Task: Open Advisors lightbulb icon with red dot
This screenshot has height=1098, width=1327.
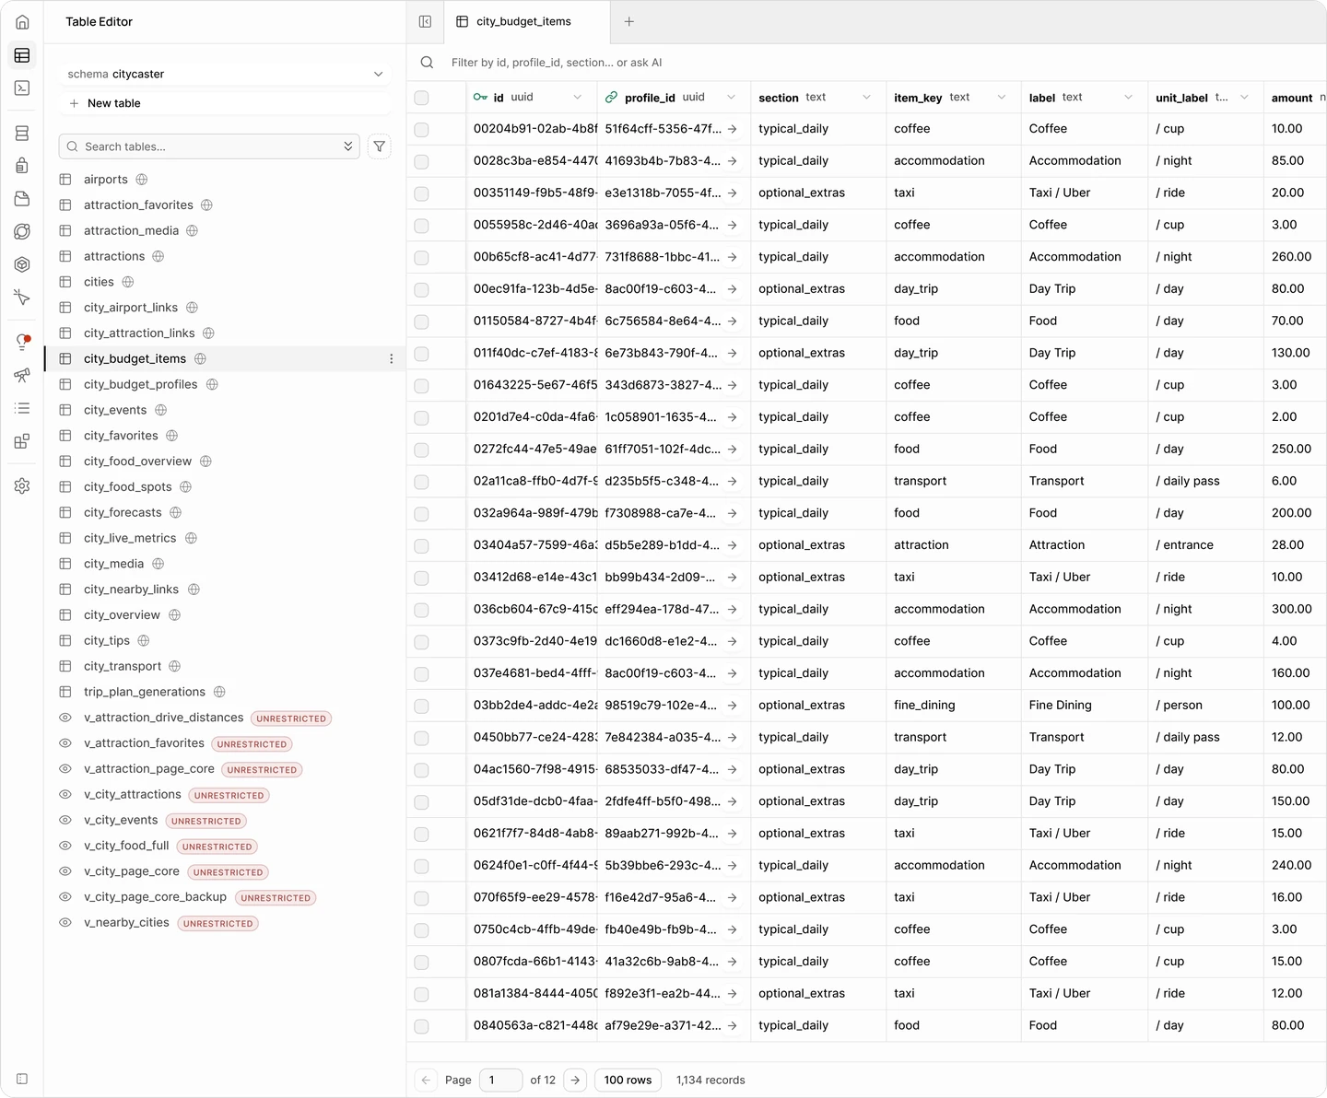Action: pyautogui.click(x=22, y=342)
